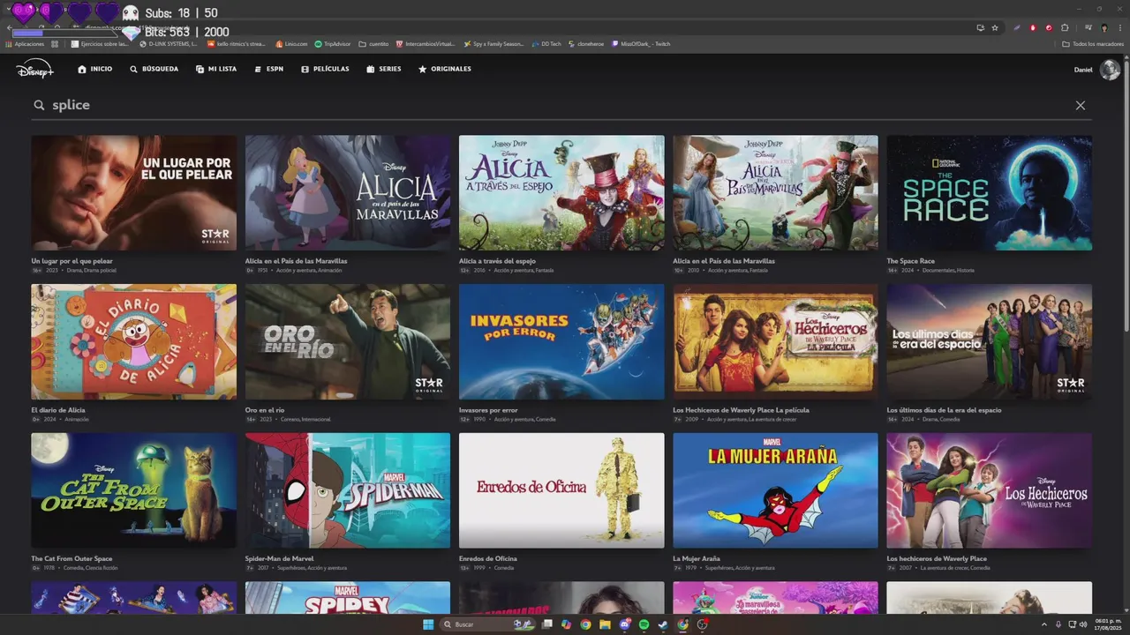Open the Windows Start menu
1130x635 pixels.
(x=428, y=624)
